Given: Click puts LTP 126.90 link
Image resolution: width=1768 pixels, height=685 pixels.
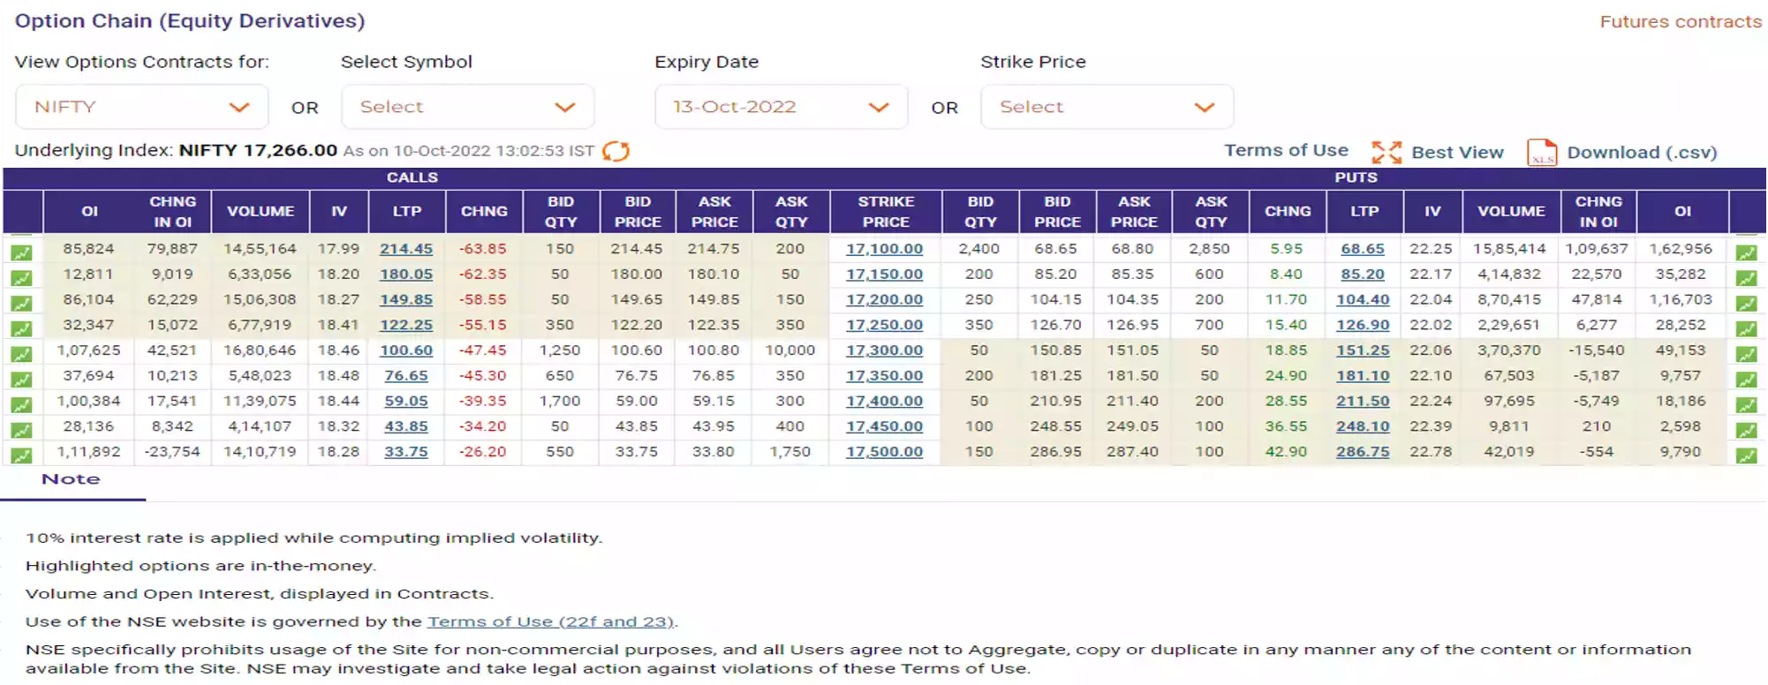Looking at the screenshot, I should coord(1363,325).
